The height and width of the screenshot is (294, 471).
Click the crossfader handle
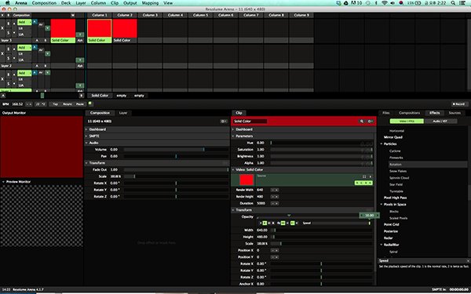point(42,96)
